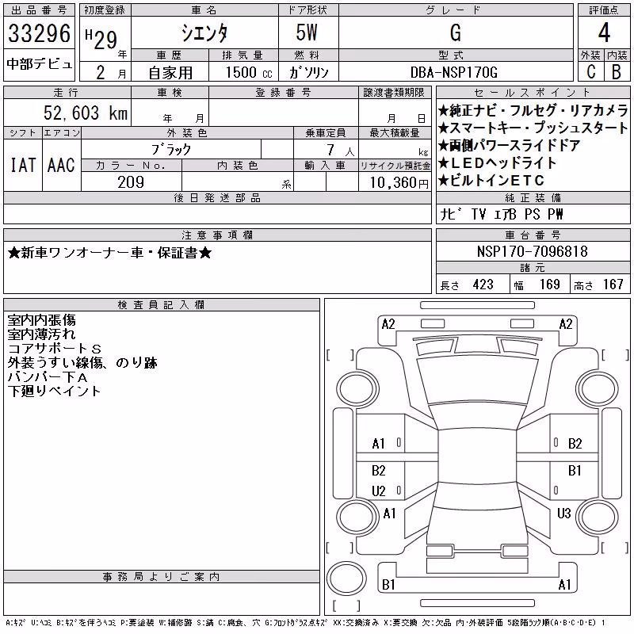
Task: Select the interior grade B
Action: tap(617, 71)
